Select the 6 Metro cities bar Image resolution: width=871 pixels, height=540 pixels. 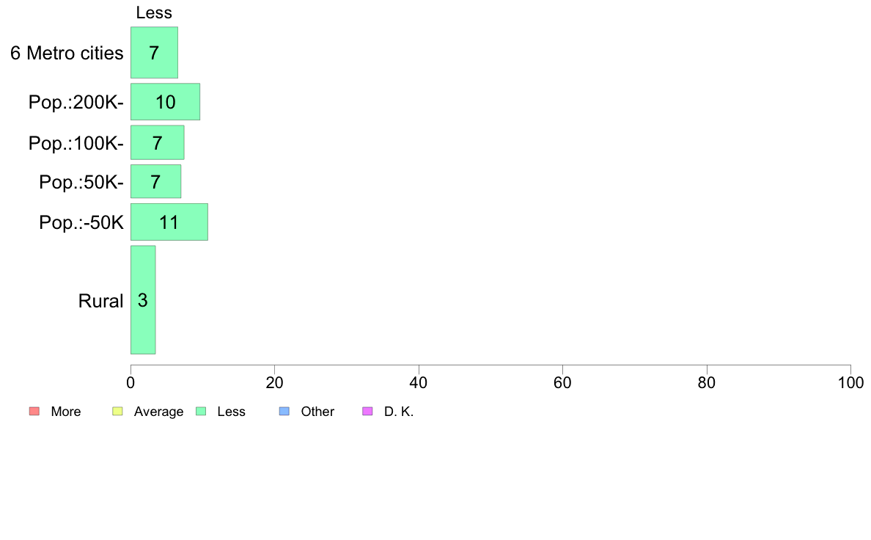pos(155,52)
